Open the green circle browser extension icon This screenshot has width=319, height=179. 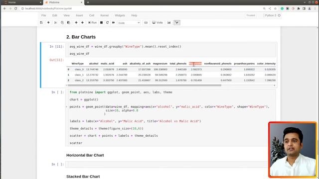pyautogui.click(x=282, y=8)
